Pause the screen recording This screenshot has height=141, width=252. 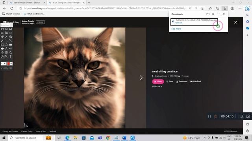(209, 116)
